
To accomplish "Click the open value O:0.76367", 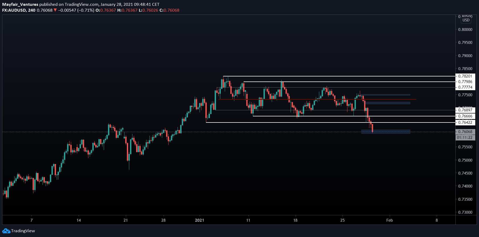I will pos(106,10).
